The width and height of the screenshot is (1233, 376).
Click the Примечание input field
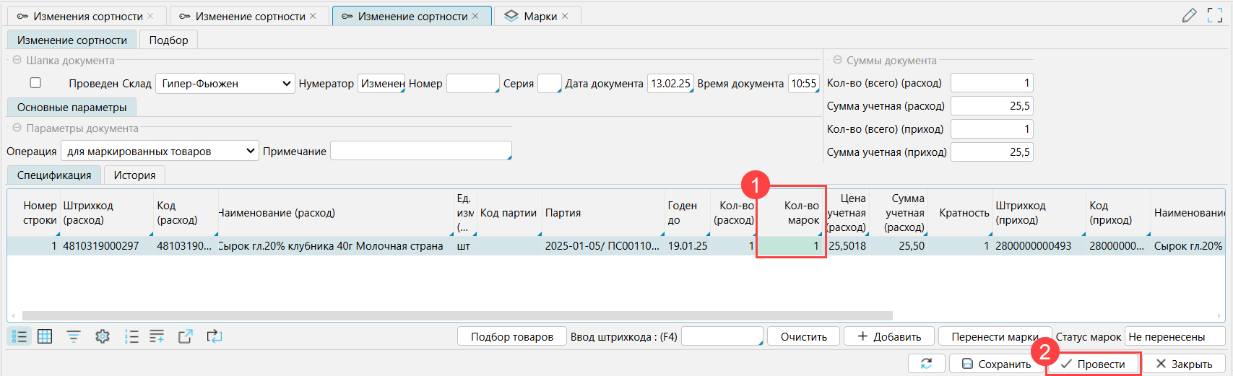tap(420, 152)
